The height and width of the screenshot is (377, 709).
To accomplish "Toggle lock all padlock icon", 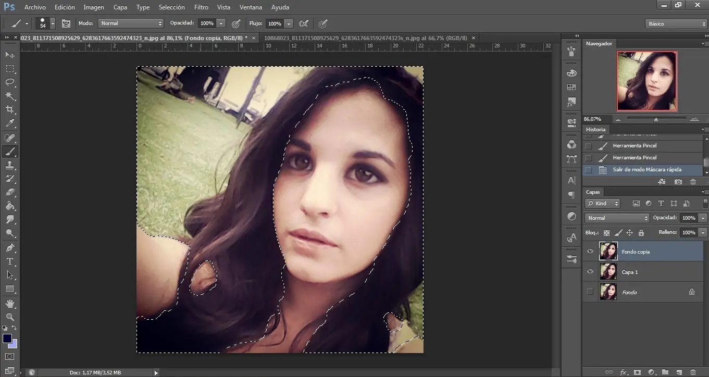I will (x=641, y=233).
